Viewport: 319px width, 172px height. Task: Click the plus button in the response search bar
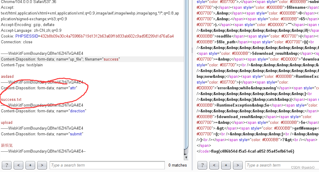click(x=226, y=165)
